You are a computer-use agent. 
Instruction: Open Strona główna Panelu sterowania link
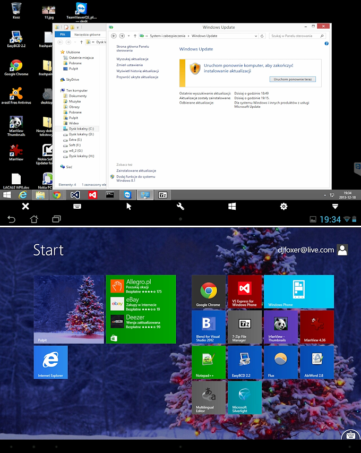133,48
